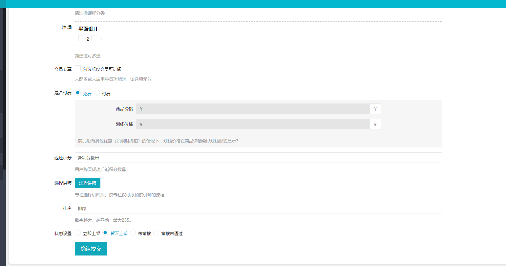Choose the 审核未通过 status radio
Screen dimensions: 506x266
pyautogui.click(x=156, y=233)
